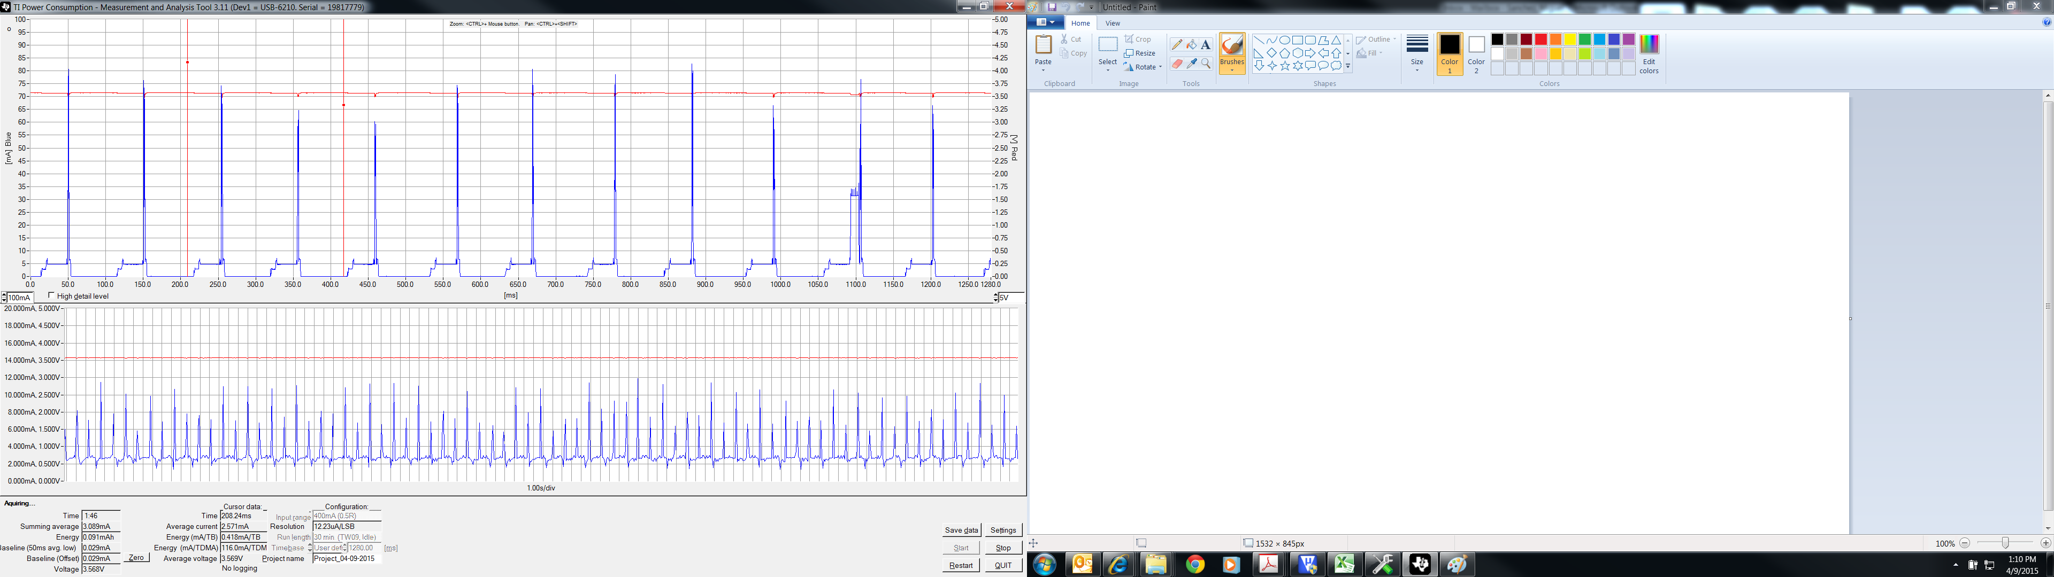The height and width of the screenshot is (577, 2054).
Task: Click the Resize tool in Paint
Action: [x=1140, y=53]
